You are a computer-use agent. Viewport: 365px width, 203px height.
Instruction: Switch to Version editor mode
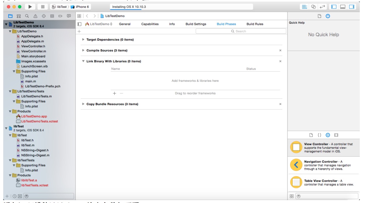pos(323,7)
